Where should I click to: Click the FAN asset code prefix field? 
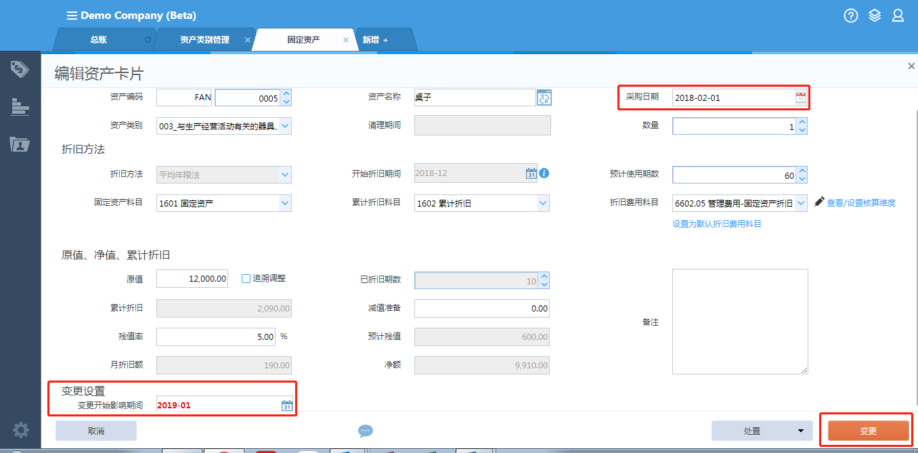click(x=185, y=98)
